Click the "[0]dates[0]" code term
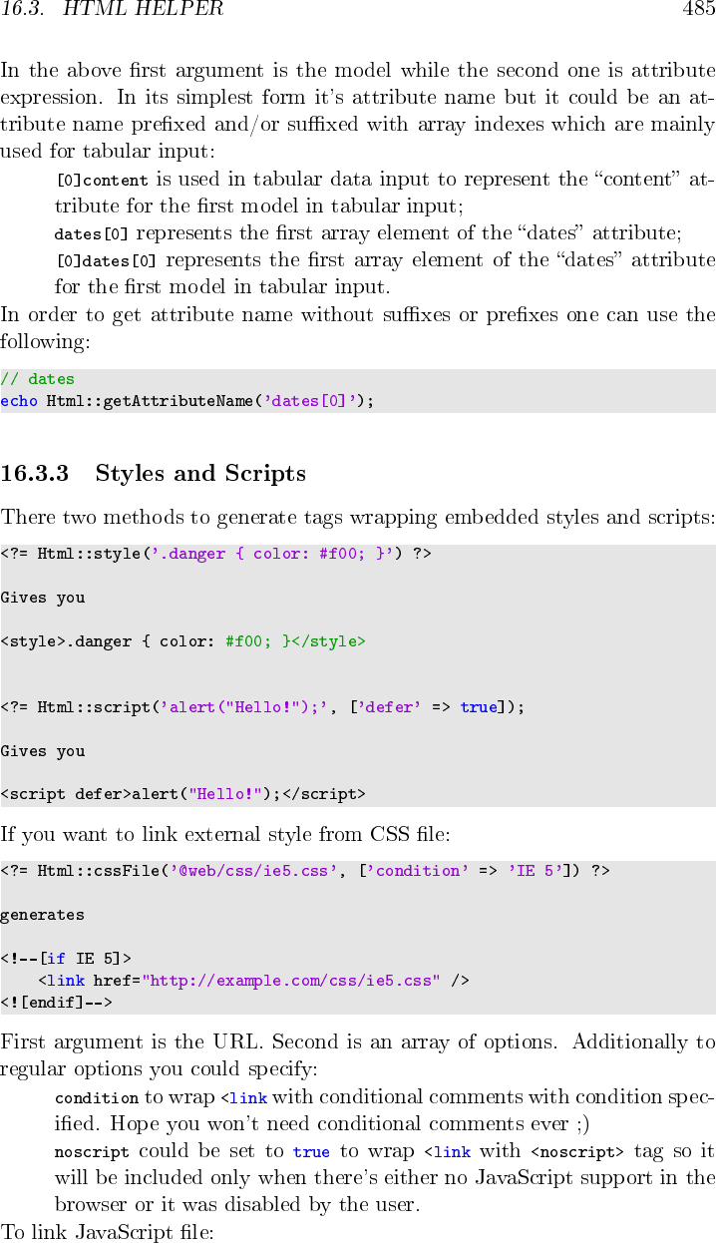The image size is (716, 1243). click(x=106, y=261)
